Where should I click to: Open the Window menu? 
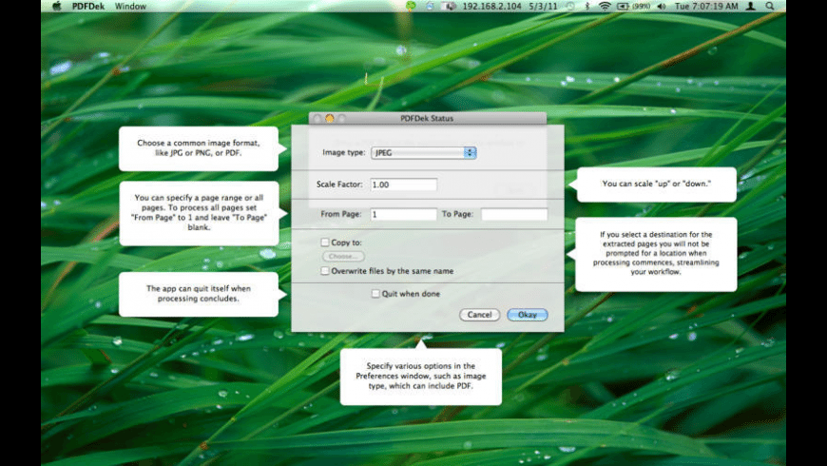(x=130, y=6)
